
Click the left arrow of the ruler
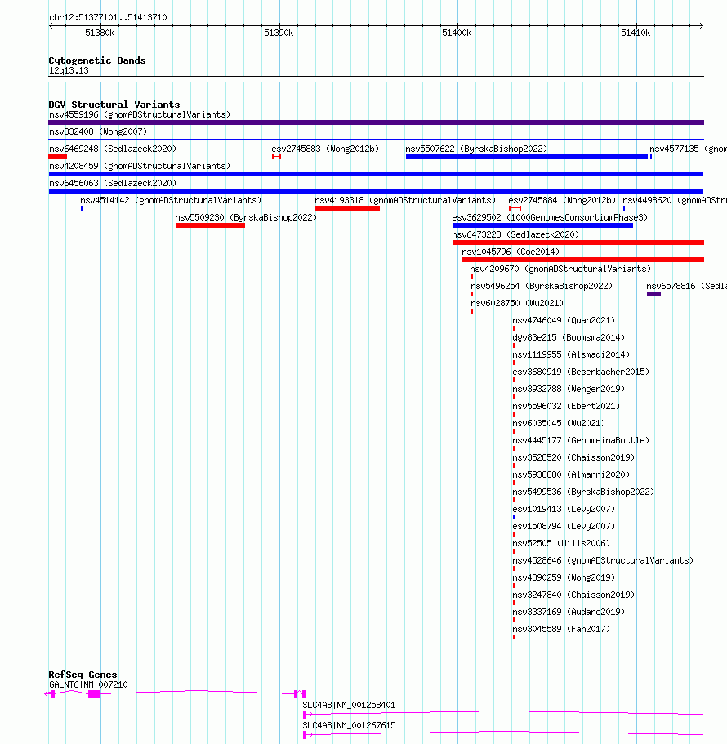tap(51, 25)
